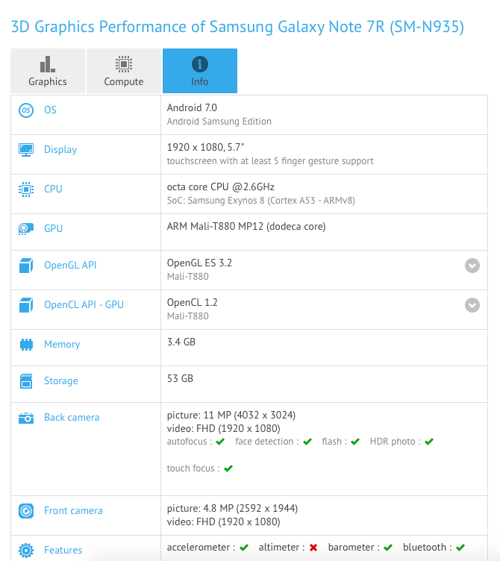This screenshot has width=500, height=561.
Task: Click 'ARM Mali-T880 MP12 (dodeca core)' text
Action: [x=246, y=227]
